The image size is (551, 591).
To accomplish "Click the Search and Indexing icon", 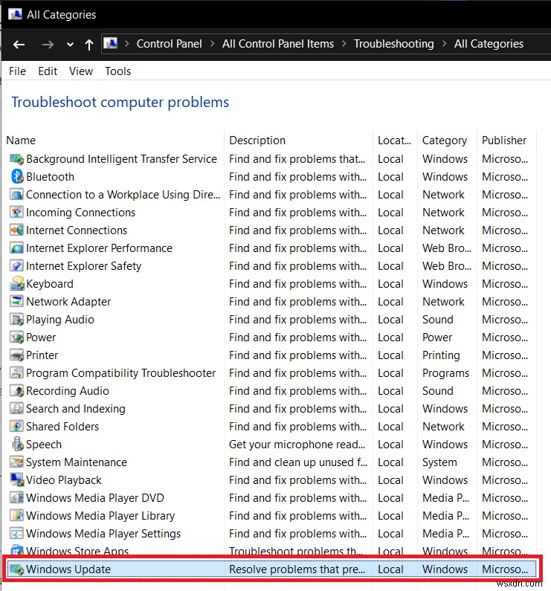I will [16, 409].
